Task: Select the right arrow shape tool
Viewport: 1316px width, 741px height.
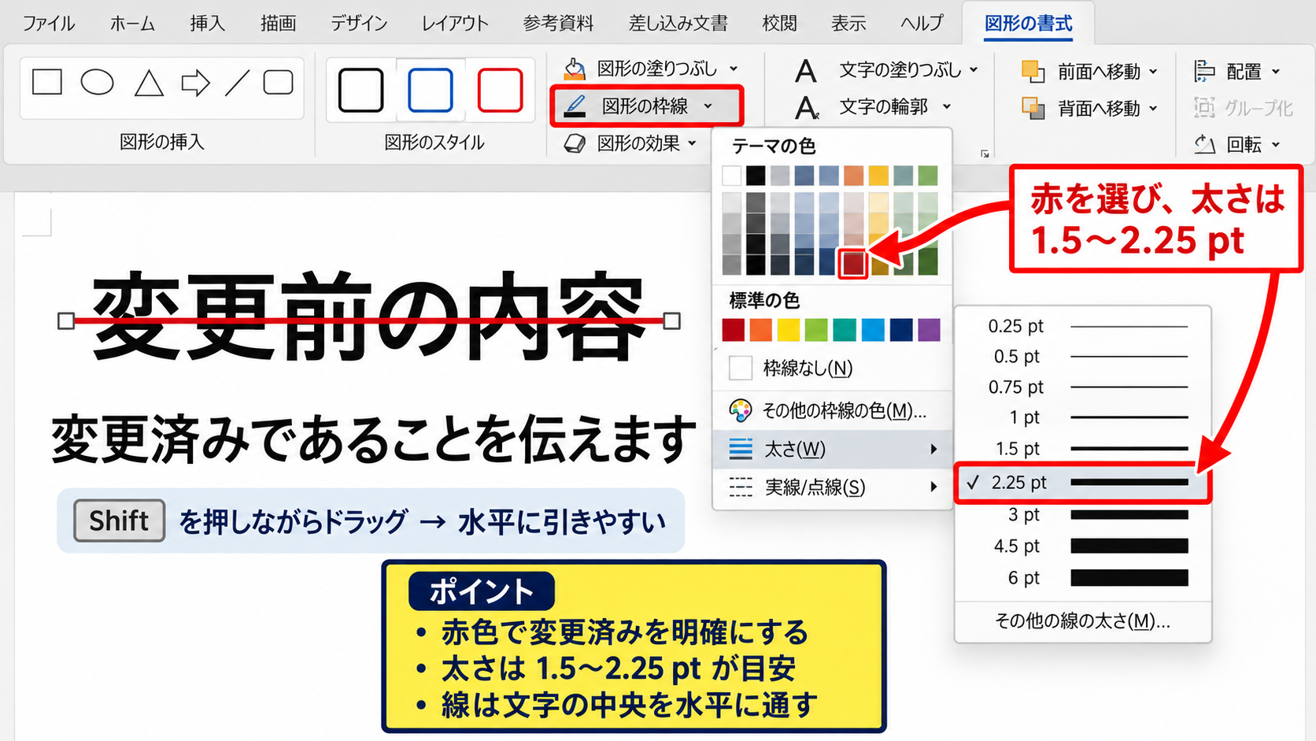Action: tap(195, 83)
